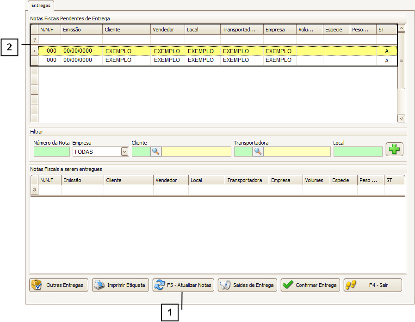The image size is (415, 322).
Task: Select the highlighted first pending note row
Action: 185,51
